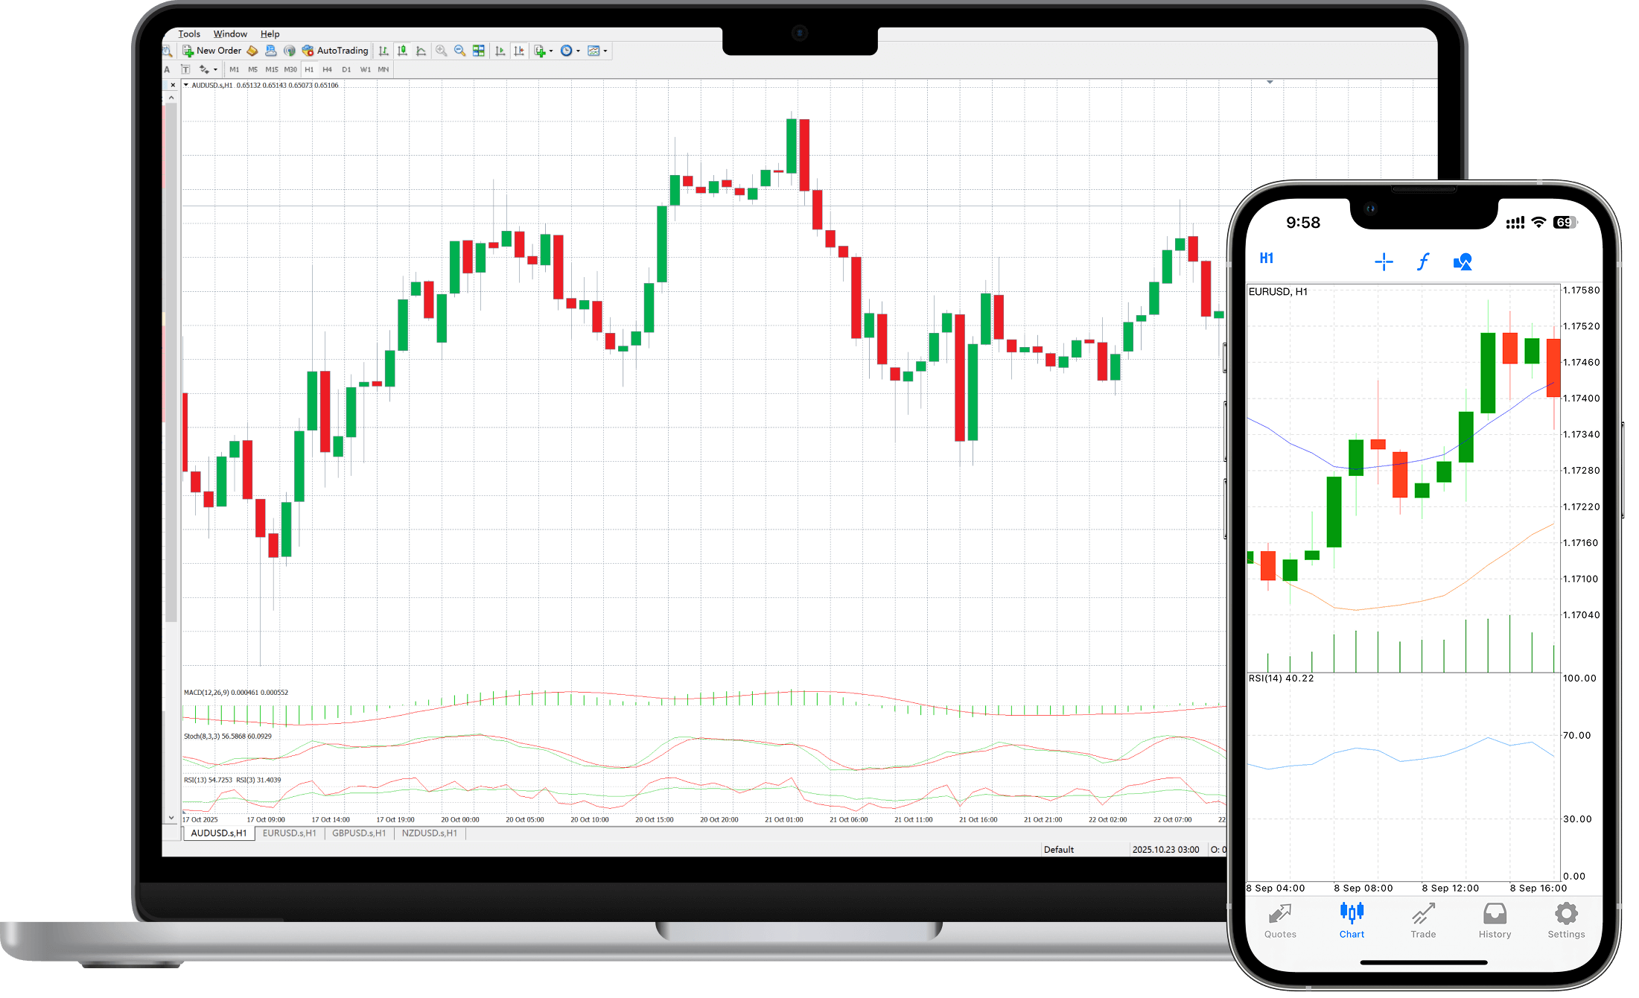Tap the objects shapes icon on phone
The image size is (1639, 998).
pos(1463,261)
